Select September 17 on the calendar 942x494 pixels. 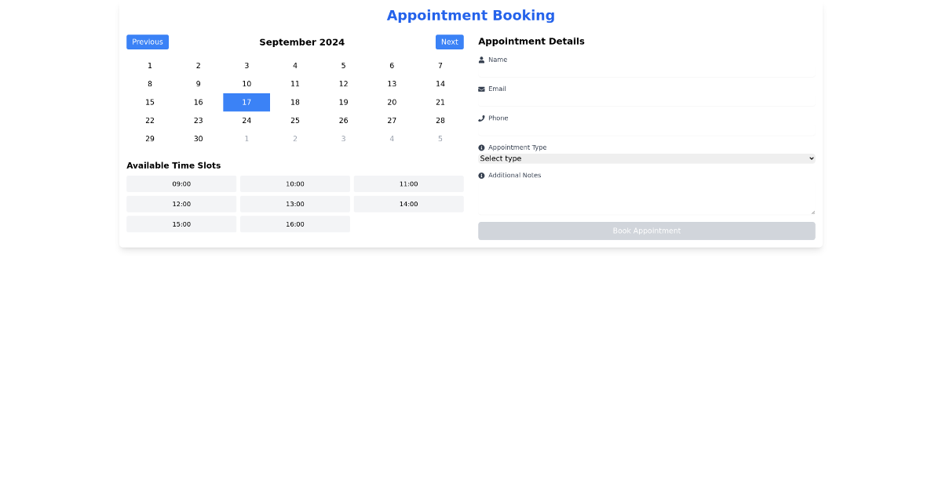tap(246, 102)
